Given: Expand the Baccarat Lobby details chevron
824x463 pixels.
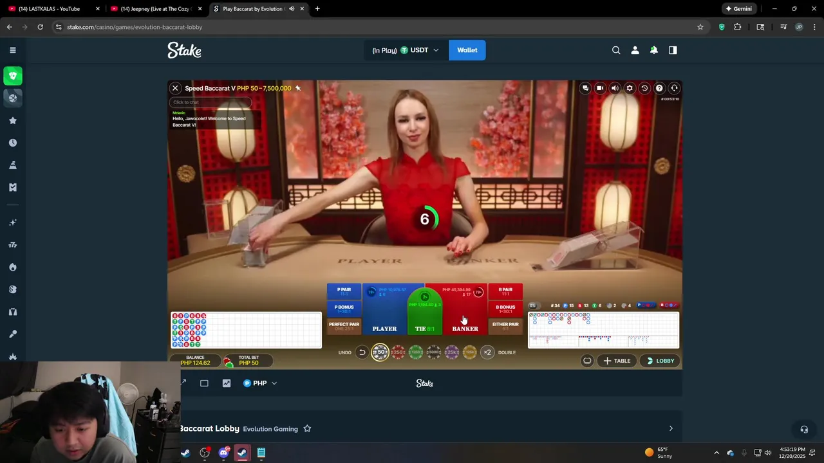Looking at the screenshot, I should 671,429.
